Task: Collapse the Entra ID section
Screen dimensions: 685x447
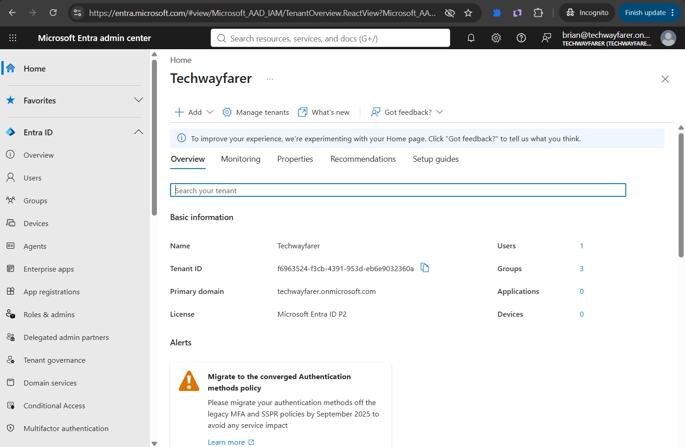Action: click(x=139, y=132)
